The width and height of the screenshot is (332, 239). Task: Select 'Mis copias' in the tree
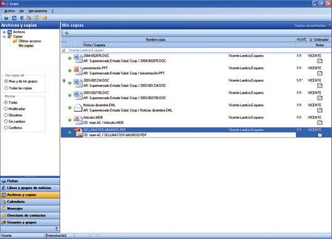point(26,46)
